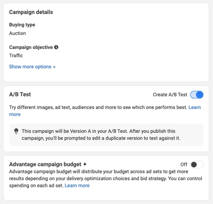Click the sparkle icon after Advantage campaign budget
This screenshot has width=213, height=204.
85,164
